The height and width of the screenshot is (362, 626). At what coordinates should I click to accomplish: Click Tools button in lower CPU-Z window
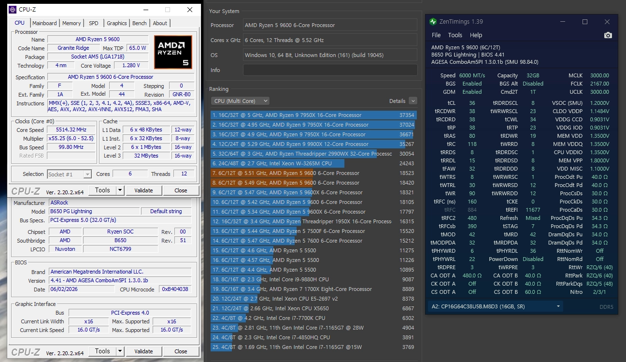point(102,351)
